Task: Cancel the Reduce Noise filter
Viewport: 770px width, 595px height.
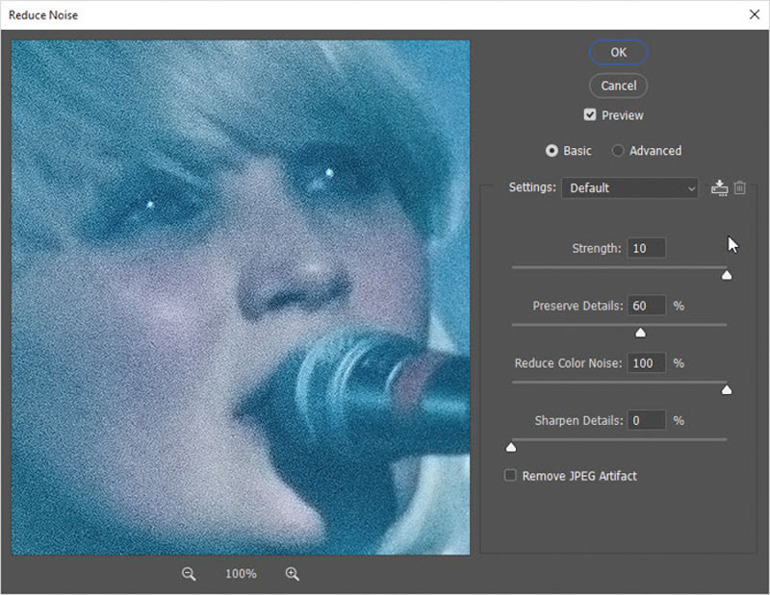Action: (618, 86)
